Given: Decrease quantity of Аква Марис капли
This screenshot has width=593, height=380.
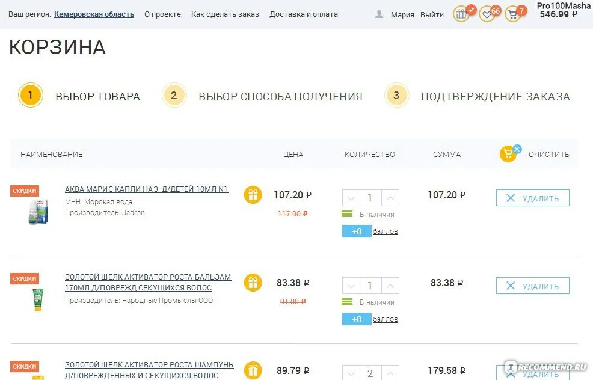Looking at the screenshot, I should pyautogui.click(x=351, y=198).
